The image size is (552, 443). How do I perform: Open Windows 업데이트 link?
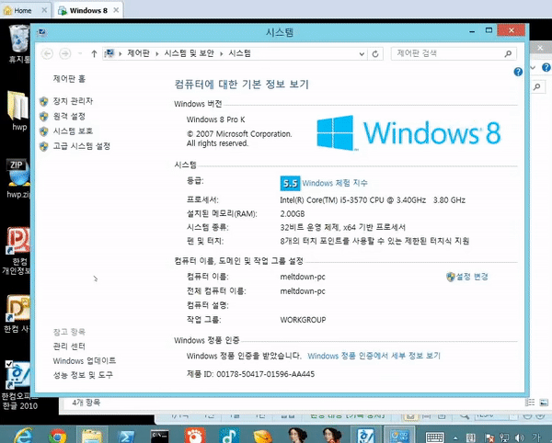coord(84,360)
